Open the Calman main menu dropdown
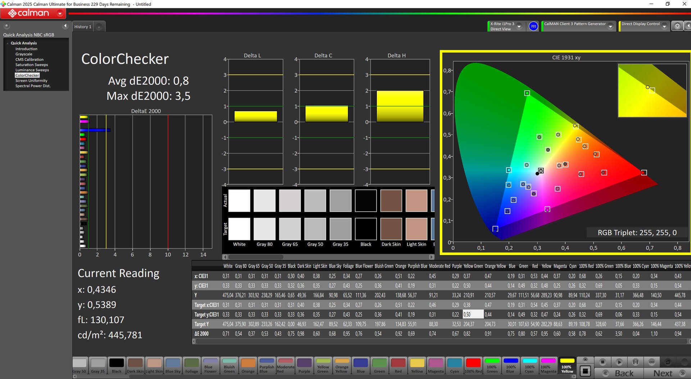The width and height of the screenshot is (691, 379). pyautogui.click(x=60, y=14)
